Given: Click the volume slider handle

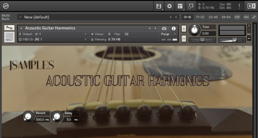Looking at the screenshot, I should 234,40.
